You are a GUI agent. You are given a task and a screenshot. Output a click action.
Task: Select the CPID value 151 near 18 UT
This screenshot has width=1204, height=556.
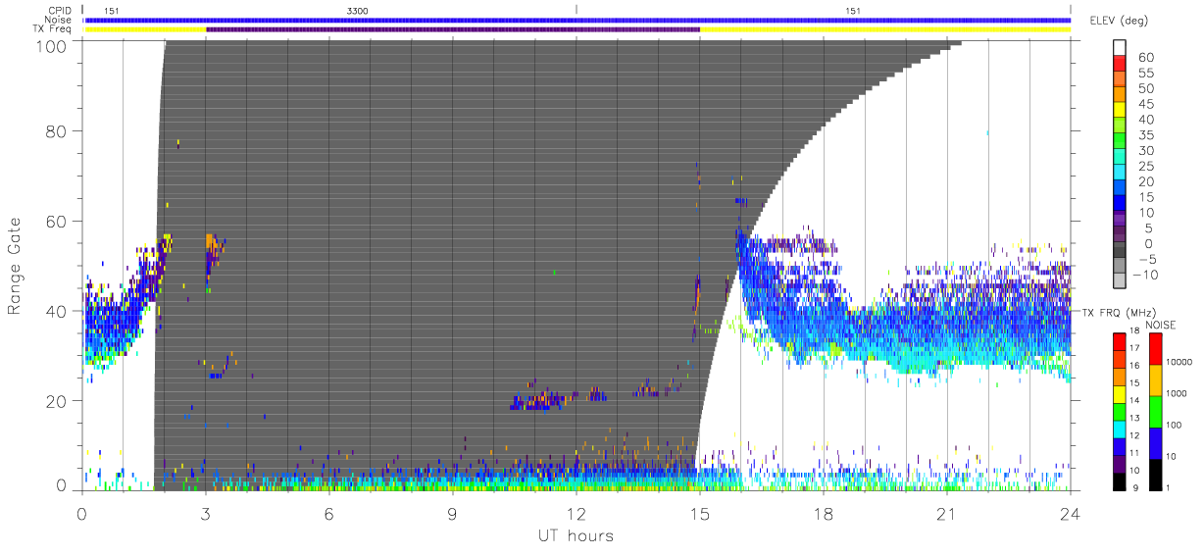(x=853, y=11)
